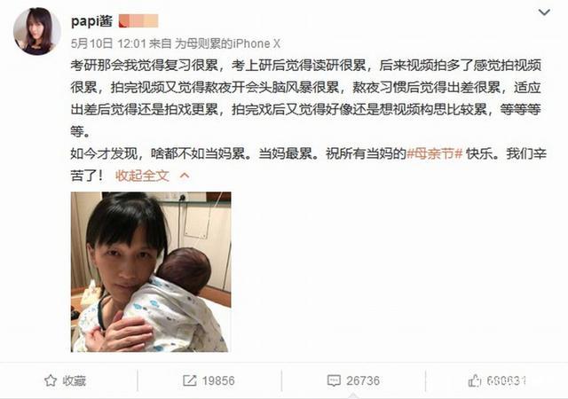This screenshot has height=399, width=568.
Task: Open the #母亲节# hashtag topic
Action: (x=435, y=154)
